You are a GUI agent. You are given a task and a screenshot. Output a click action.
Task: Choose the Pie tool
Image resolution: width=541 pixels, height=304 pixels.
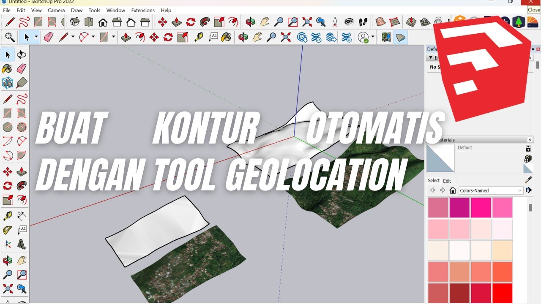(x=22, y=155)
